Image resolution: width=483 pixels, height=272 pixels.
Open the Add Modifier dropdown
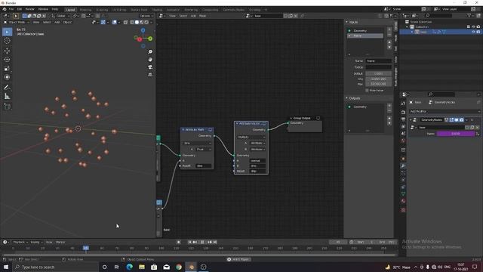[445, 111]
